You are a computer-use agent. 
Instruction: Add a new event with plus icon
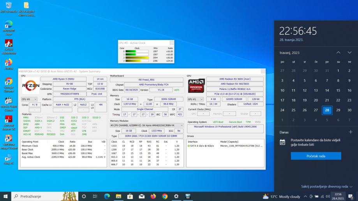pos(351,132)
